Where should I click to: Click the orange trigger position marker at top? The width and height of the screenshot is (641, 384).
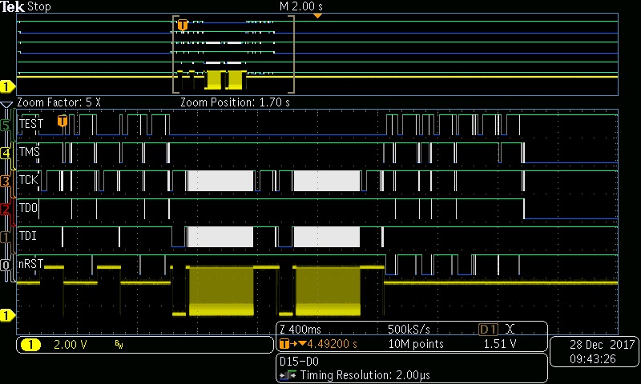[x=317, y=15]
